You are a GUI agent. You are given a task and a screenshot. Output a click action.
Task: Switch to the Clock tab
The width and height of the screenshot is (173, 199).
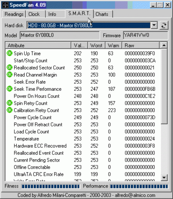35,14
